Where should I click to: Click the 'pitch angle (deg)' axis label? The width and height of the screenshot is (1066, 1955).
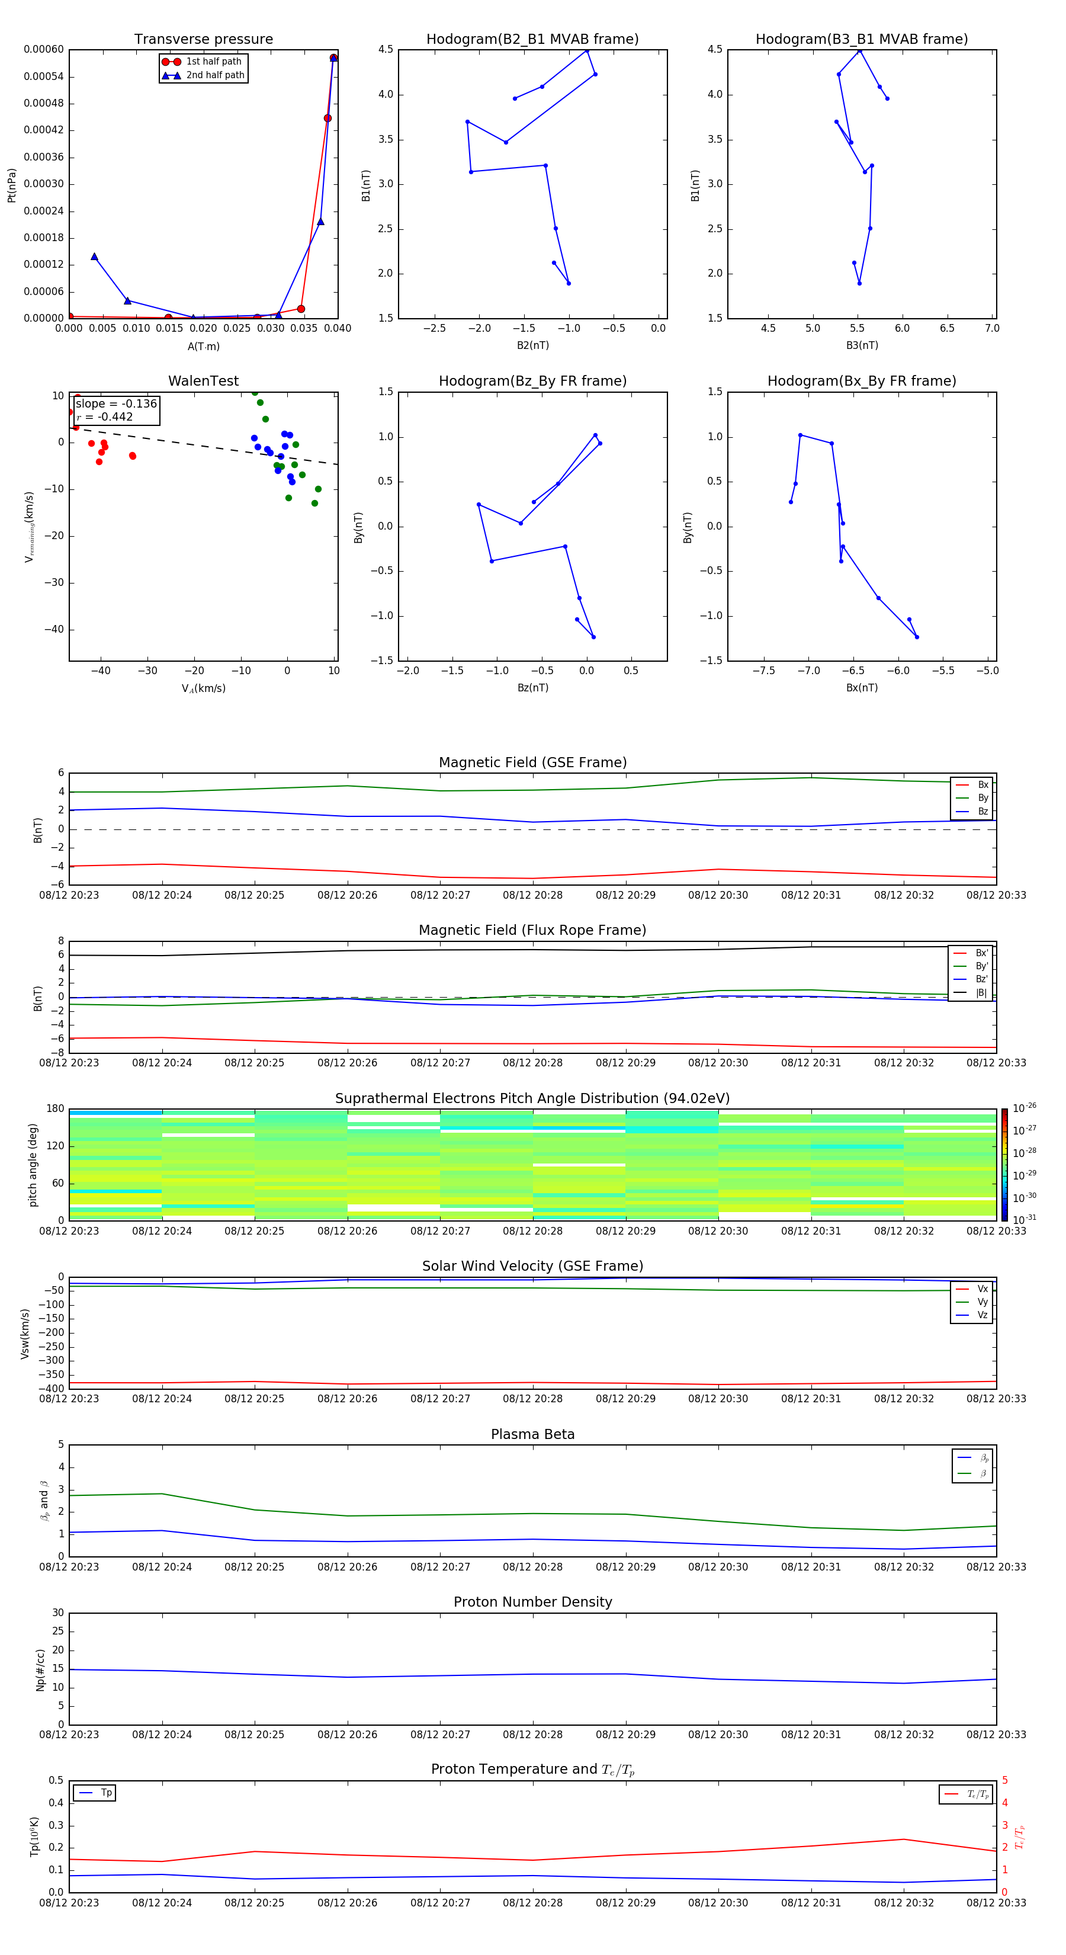33,1165
